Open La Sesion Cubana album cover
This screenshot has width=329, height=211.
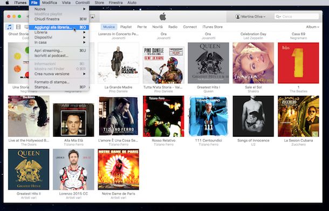pyautogui.click(x=298, y=116)
